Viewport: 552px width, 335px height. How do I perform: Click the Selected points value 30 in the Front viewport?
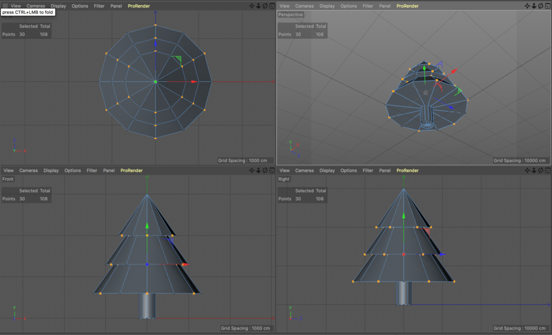[x=22, y=199]
